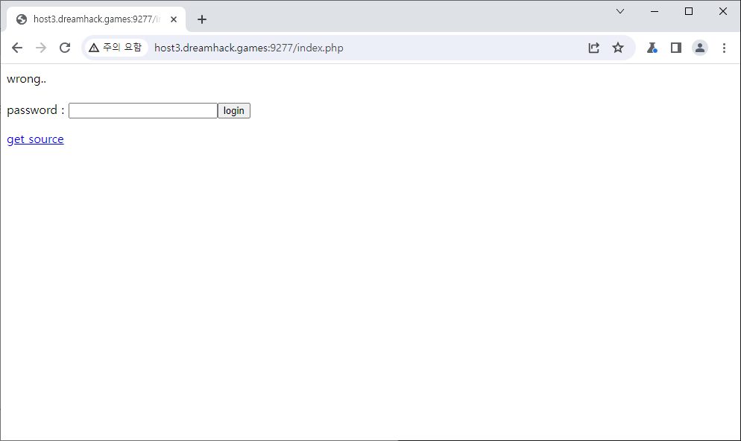
Task: Expand the tab search chevron
Action: [x=619, y=11]
